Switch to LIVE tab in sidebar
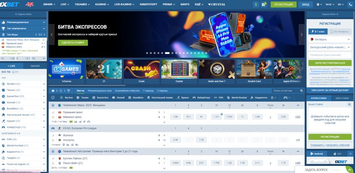The width and height of the screenshot is (355, 173). 12,66
